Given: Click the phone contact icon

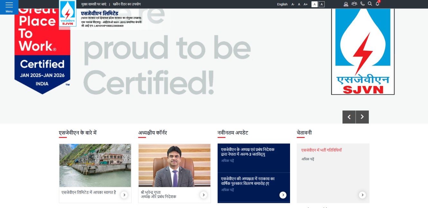Looking at the screenshot, I should coord(362,4).
